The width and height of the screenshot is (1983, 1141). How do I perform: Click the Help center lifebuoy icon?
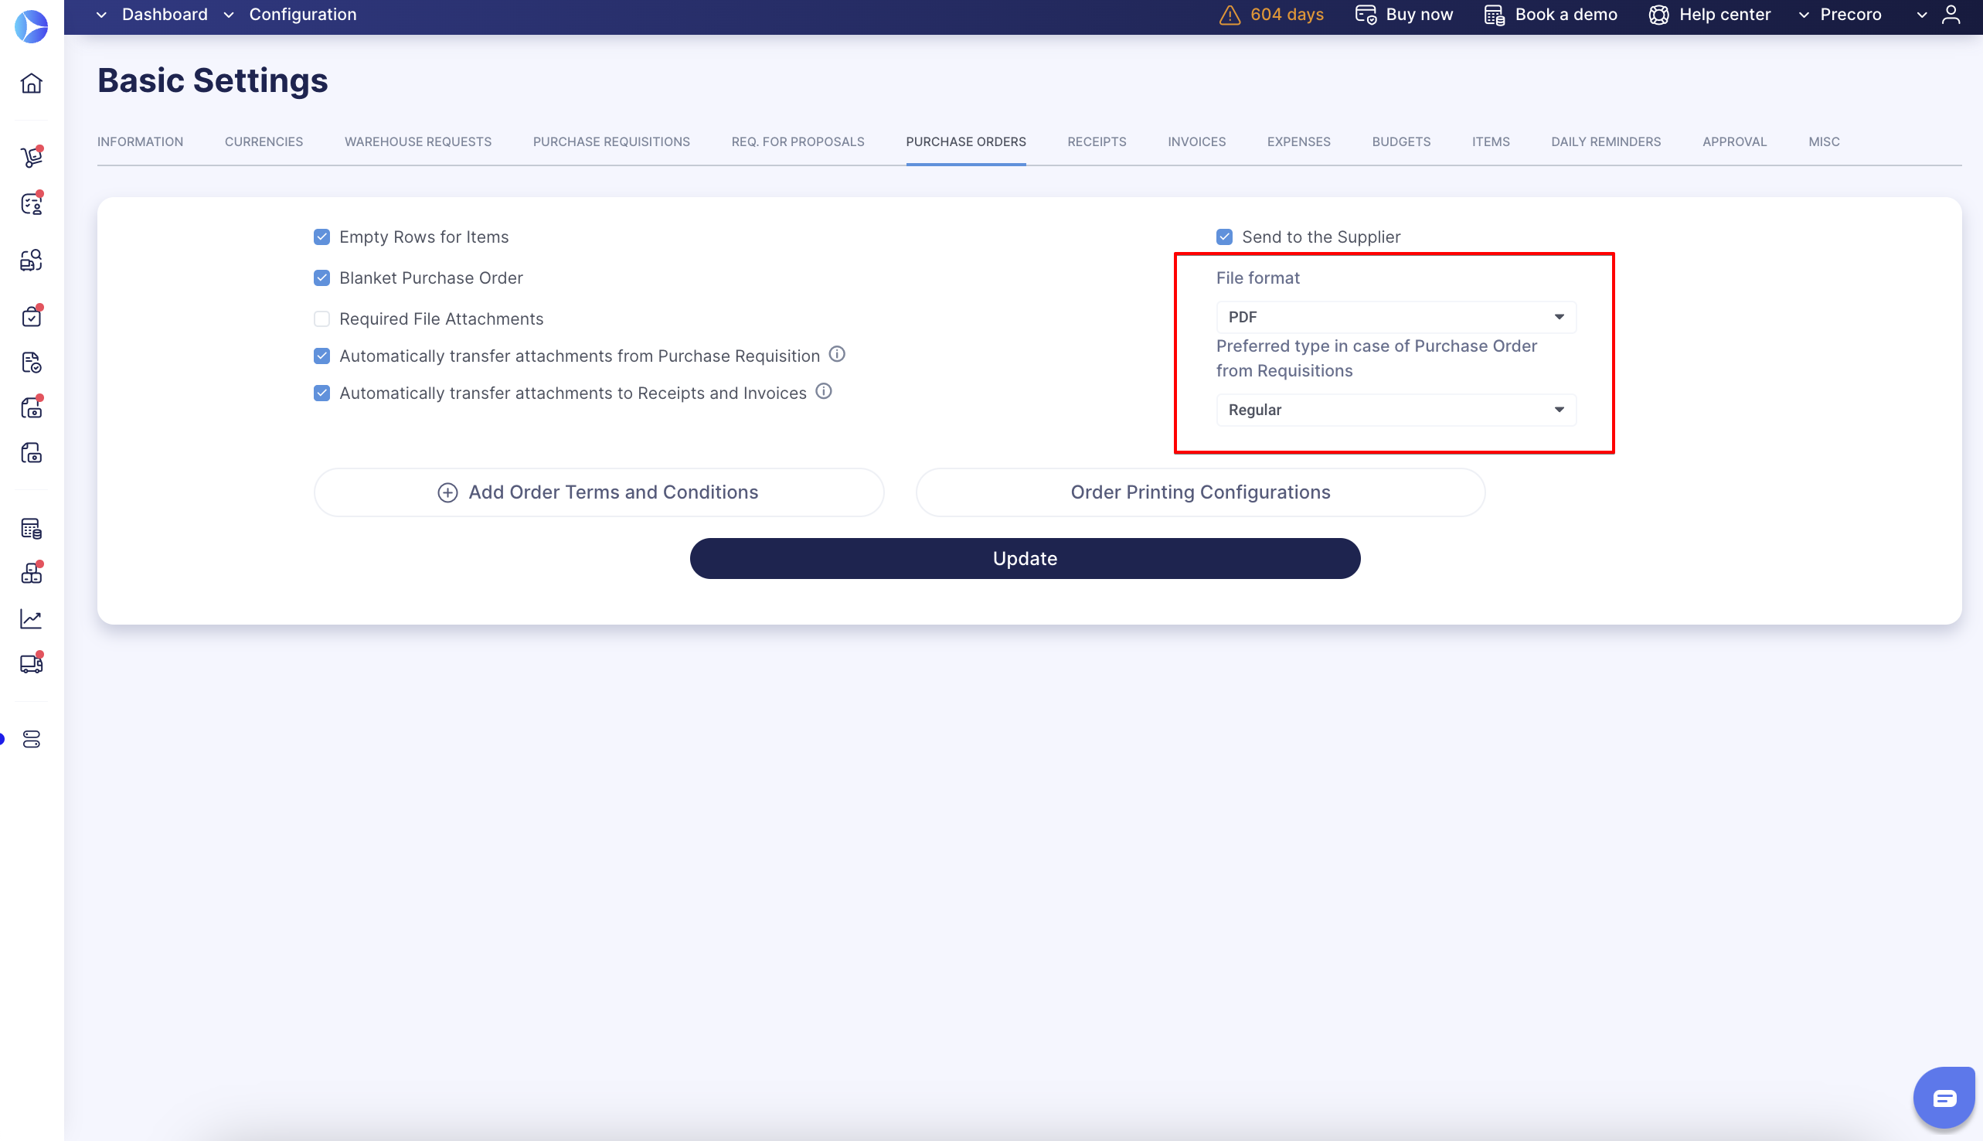pos(1658,15)
